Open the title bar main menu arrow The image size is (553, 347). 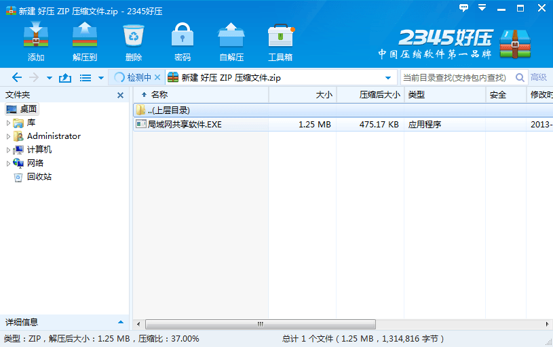pos(482,7)
